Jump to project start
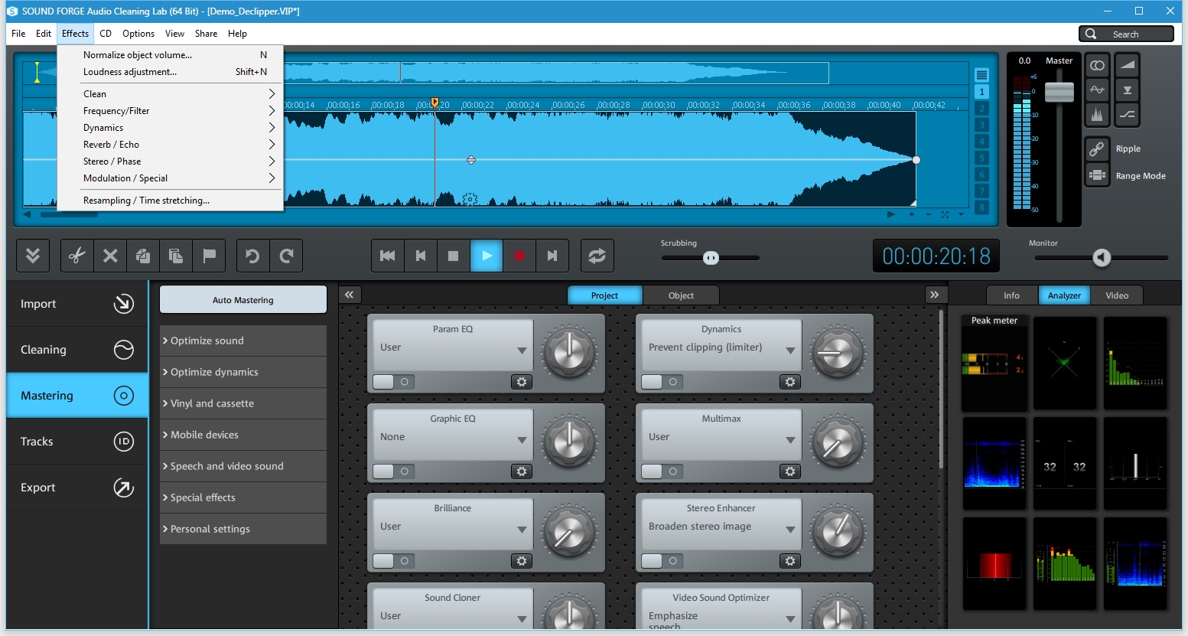Screen dimensions: 1188x636 point(388,256)
